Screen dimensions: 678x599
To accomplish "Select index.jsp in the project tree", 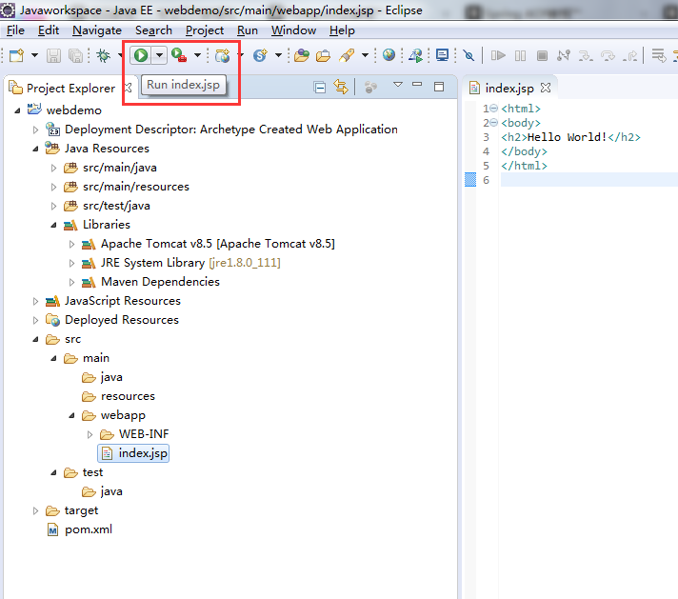I will point(133,453).
